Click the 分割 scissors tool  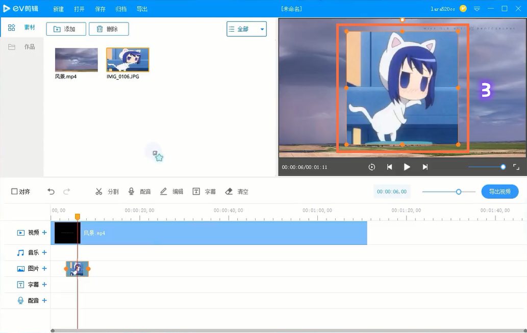[x=107, y=192]
